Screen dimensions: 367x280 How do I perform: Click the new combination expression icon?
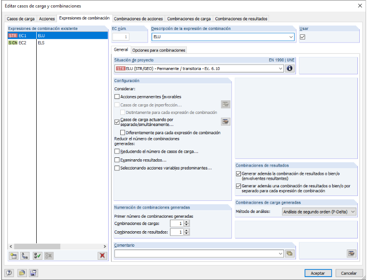click(x=14, y=255)
